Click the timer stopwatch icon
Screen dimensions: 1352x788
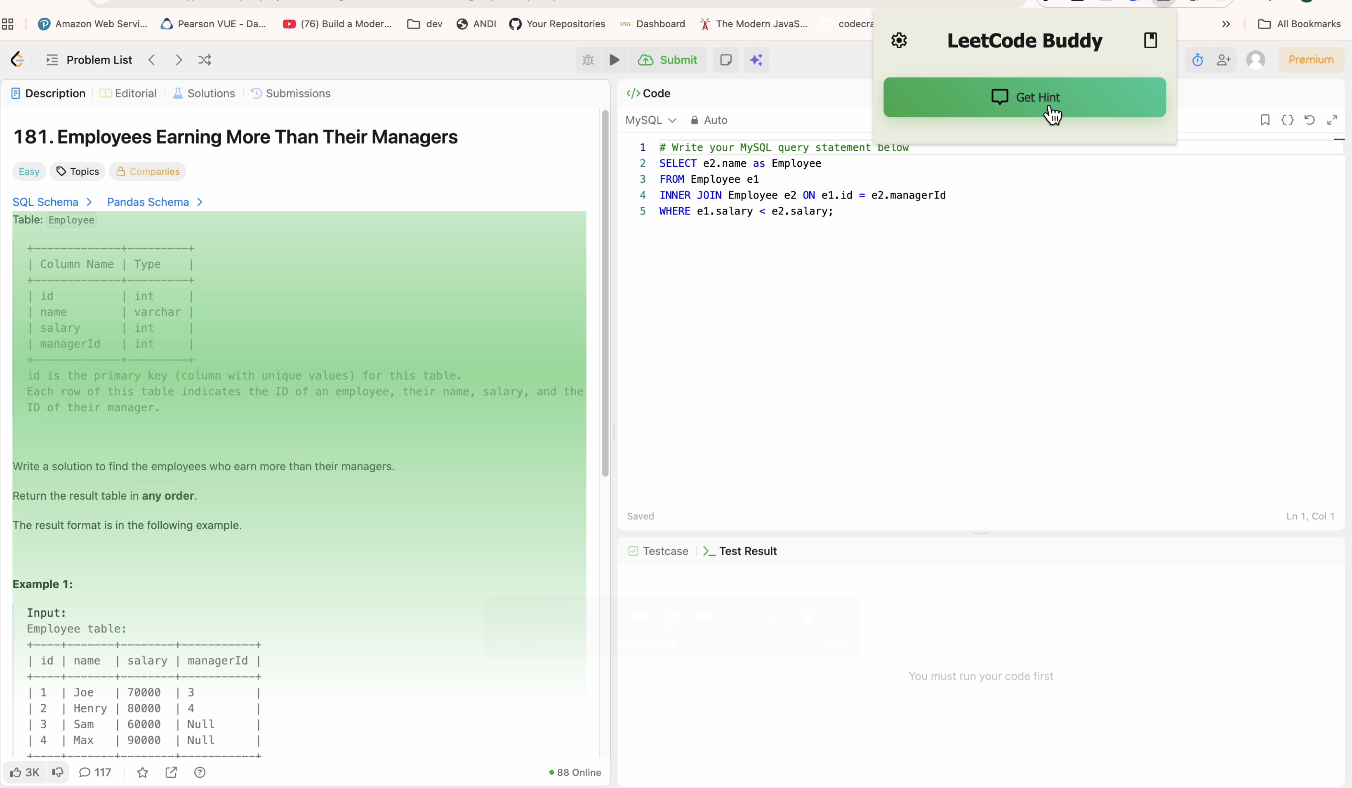(x=1197, y=60)
